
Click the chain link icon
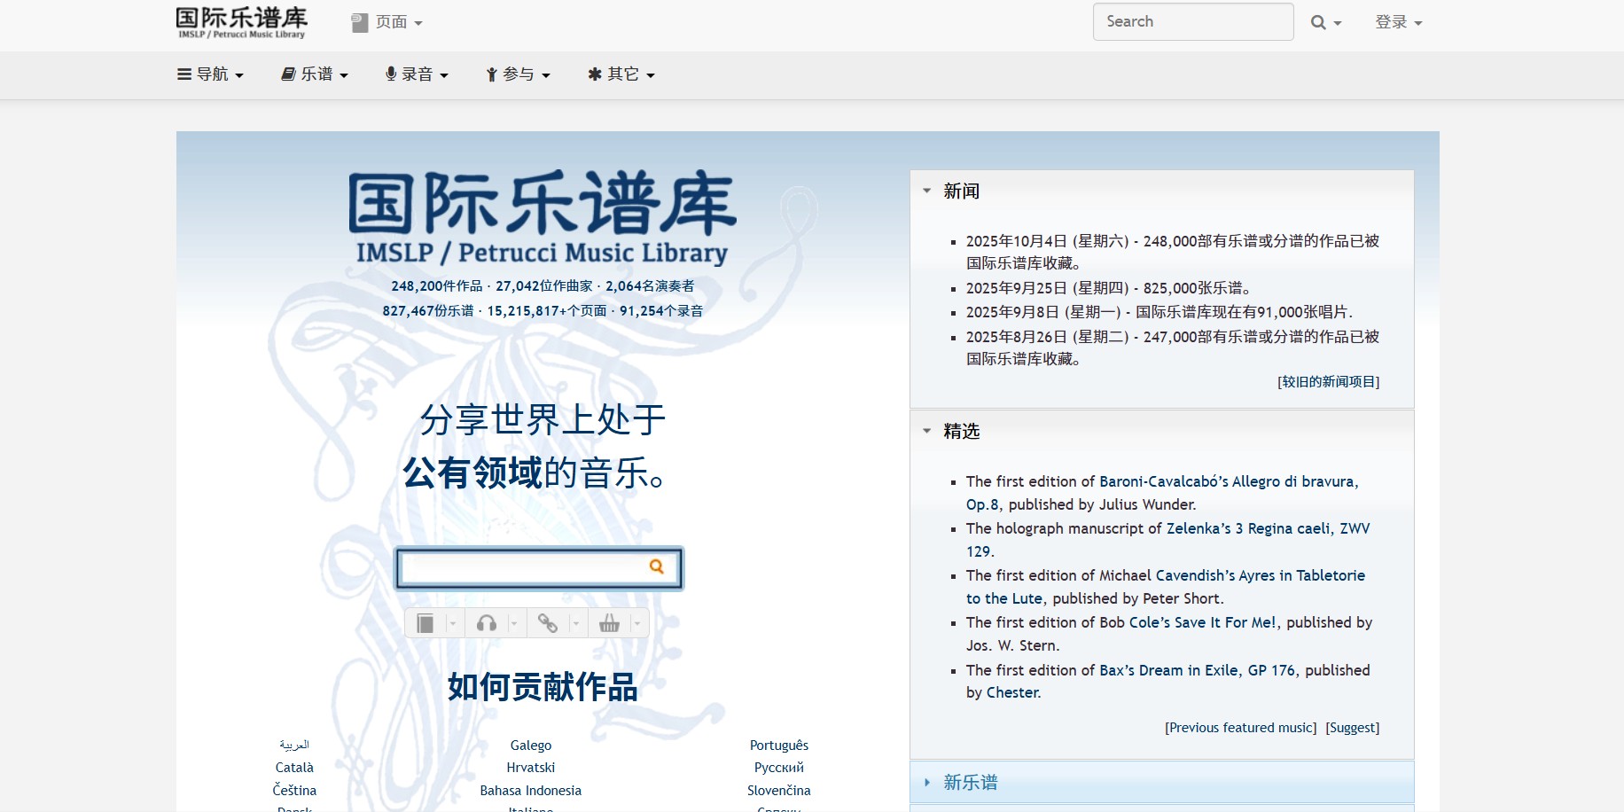pyautogui.click(x=547, y=623)
